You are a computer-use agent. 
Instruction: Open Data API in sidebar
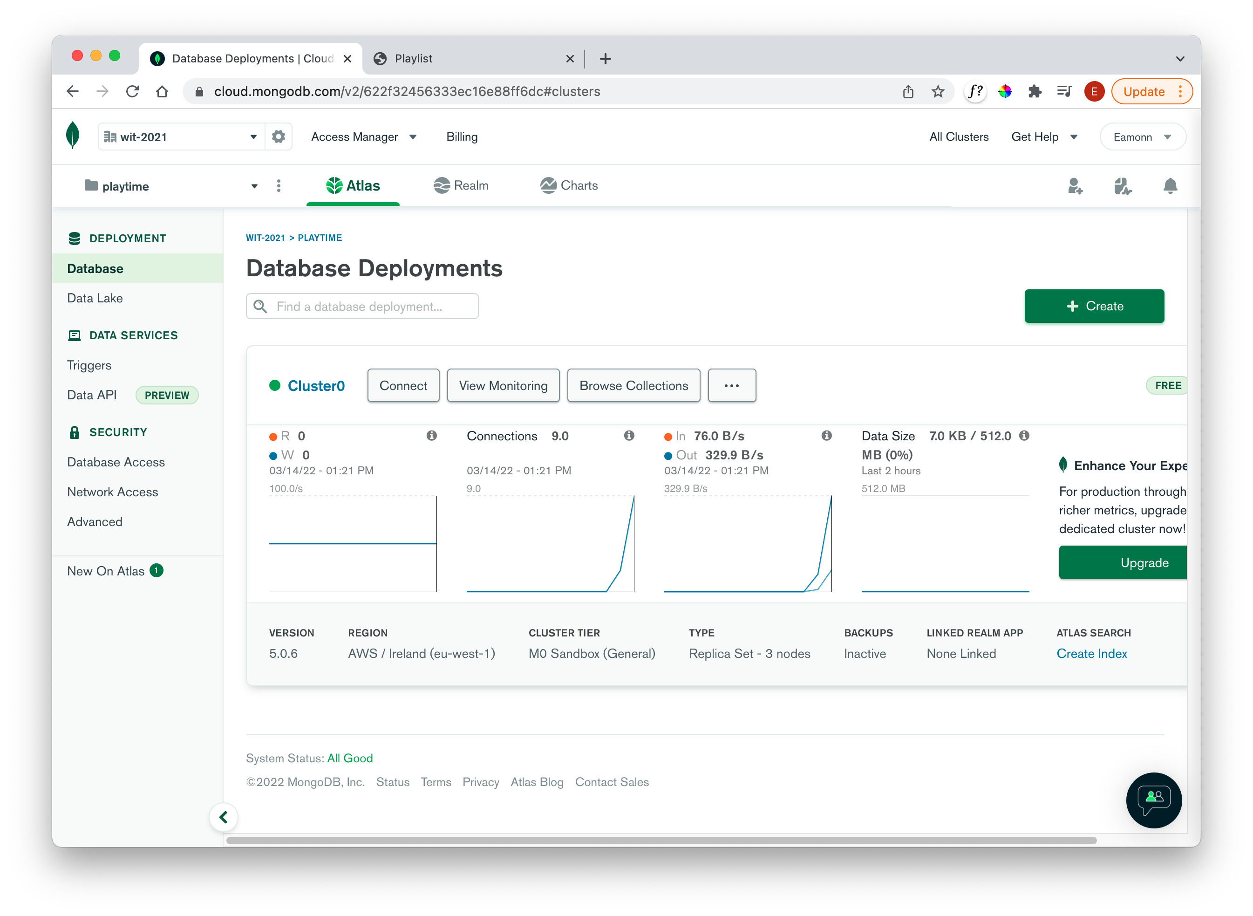(91, 395)
